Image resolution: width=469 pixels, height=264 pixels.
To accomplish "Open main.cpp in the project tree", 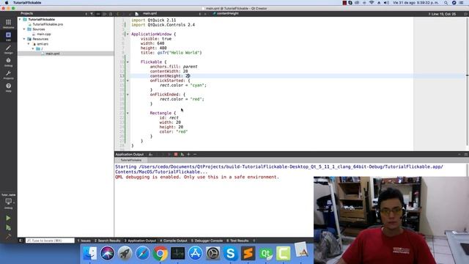I will click(x=44, y=34).
